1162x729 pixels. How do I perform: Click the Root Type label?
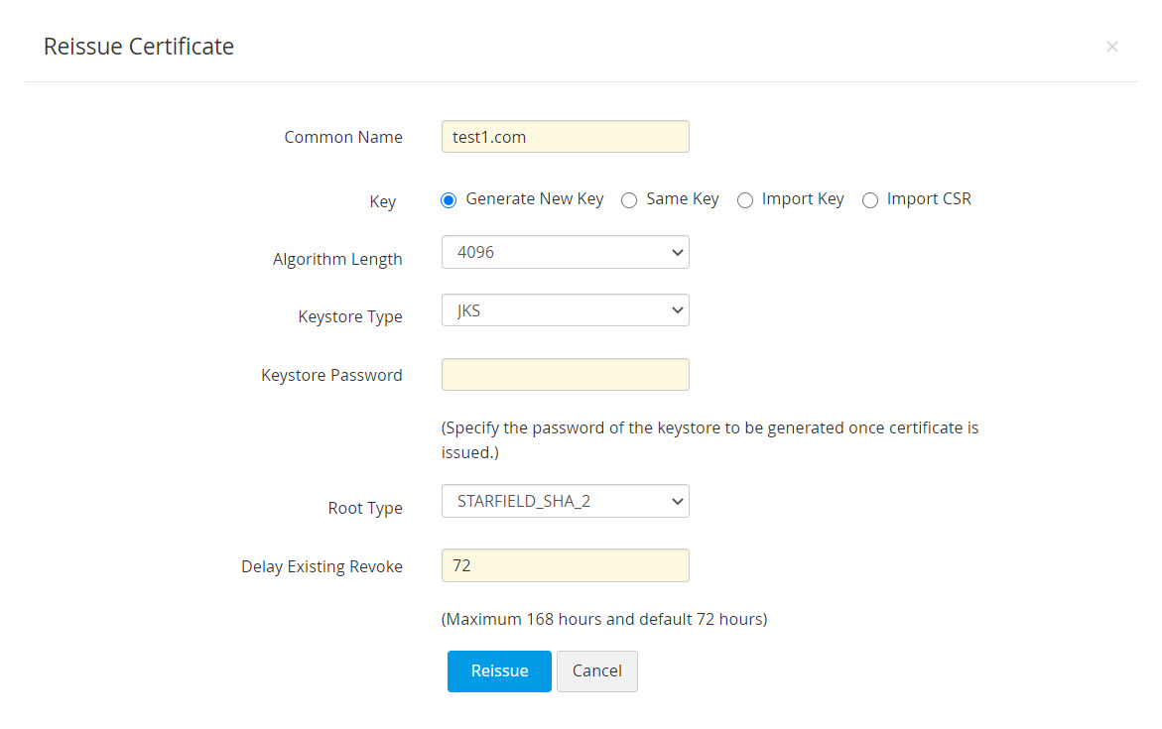(x=365, y=508)
